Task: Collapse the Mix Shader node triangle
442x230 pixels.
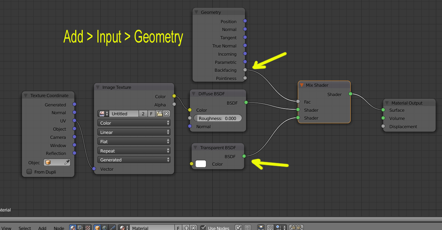Action: click(302, 85)
